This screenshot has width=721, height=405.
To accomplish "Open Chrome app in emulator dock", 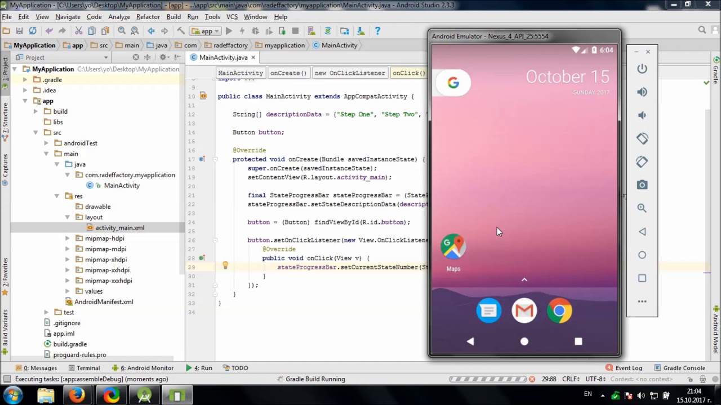I will tap(559, 311).
